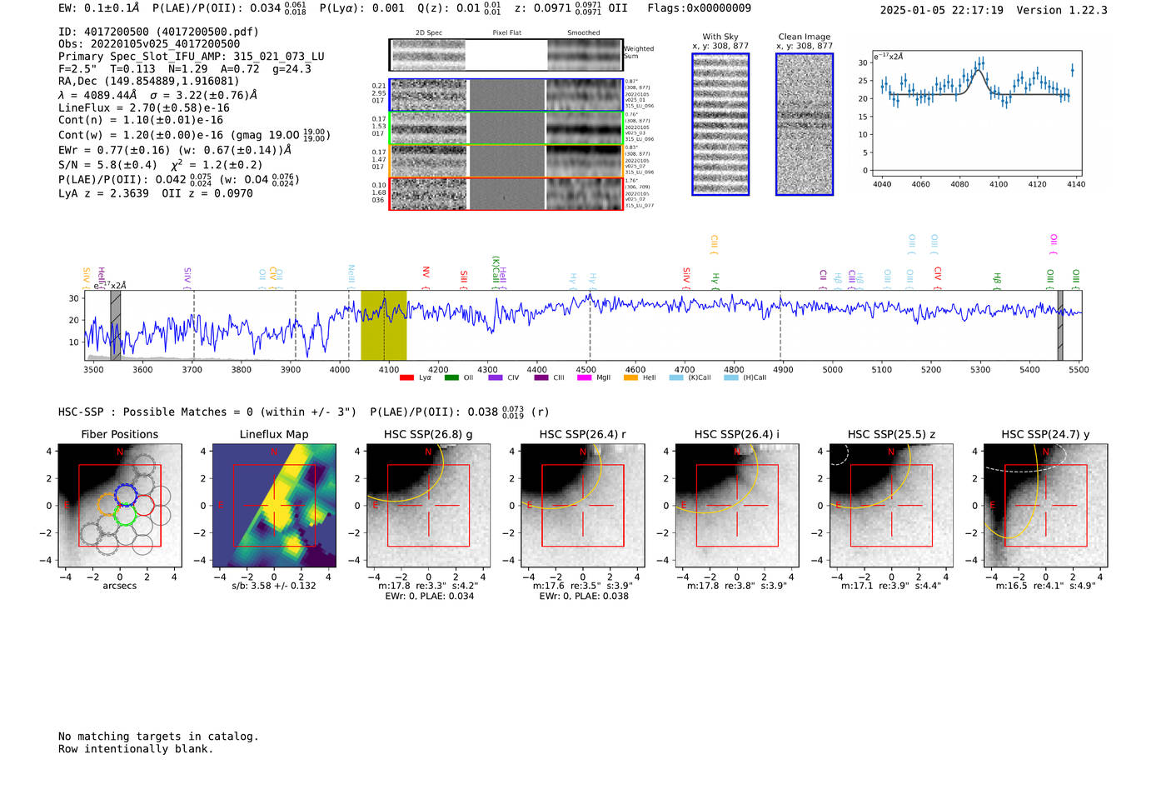Click the green Hγ line marker
The width and height of the screenshot is (1166, 794).
[715, 281]
